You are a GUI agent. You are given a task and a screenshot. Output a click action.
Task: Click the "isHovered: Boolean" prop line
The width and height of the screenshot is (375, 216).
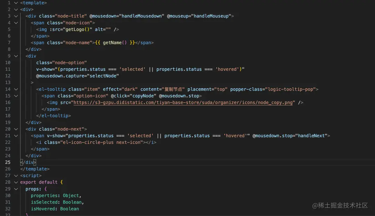(x=55, y=209)
